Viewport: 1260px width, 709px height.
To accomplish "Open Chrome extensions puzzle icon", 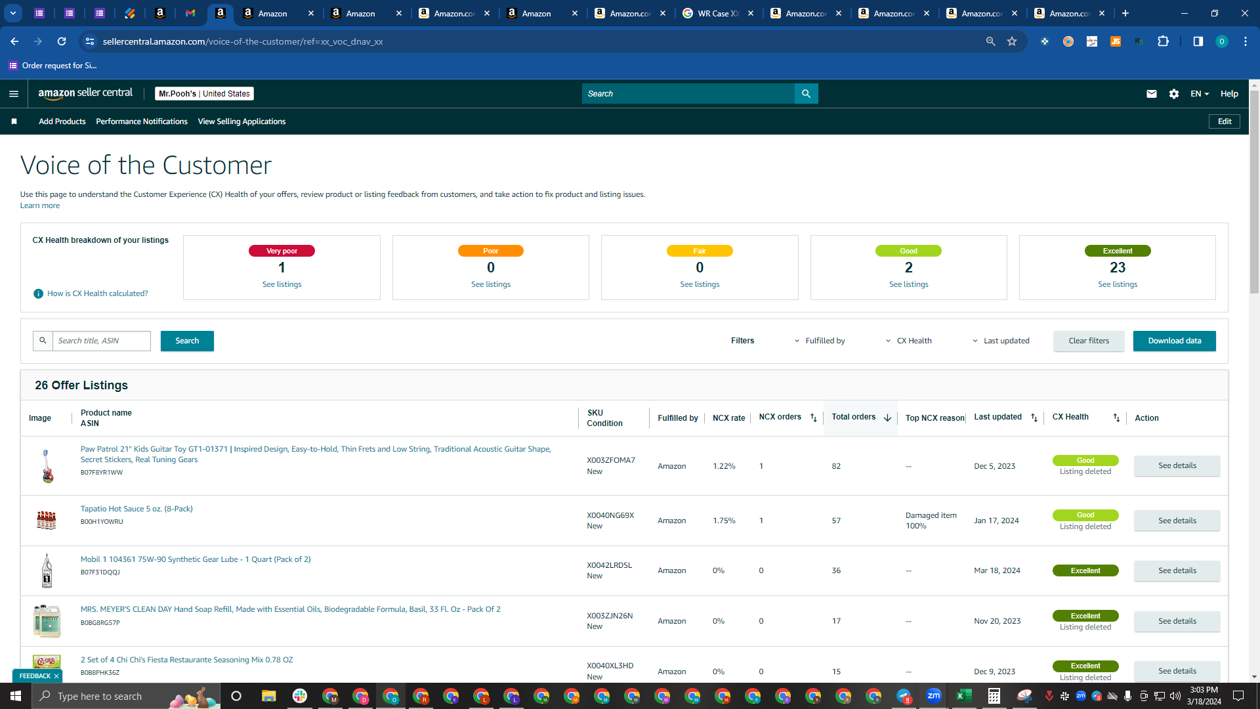I will tap(1163, 41).
